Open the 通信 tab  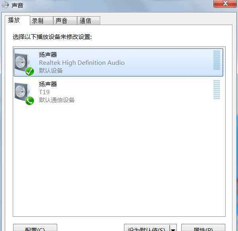89,21
